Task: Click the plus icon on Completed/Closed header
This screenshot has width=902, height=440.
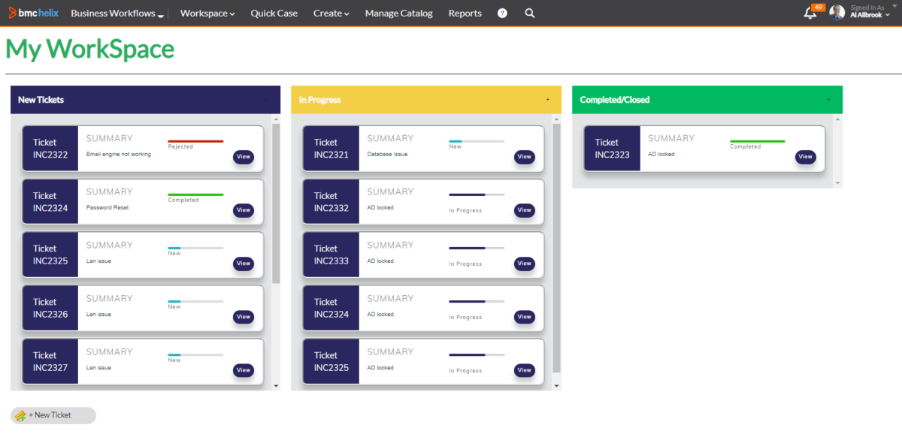Action: click(828, 100)
